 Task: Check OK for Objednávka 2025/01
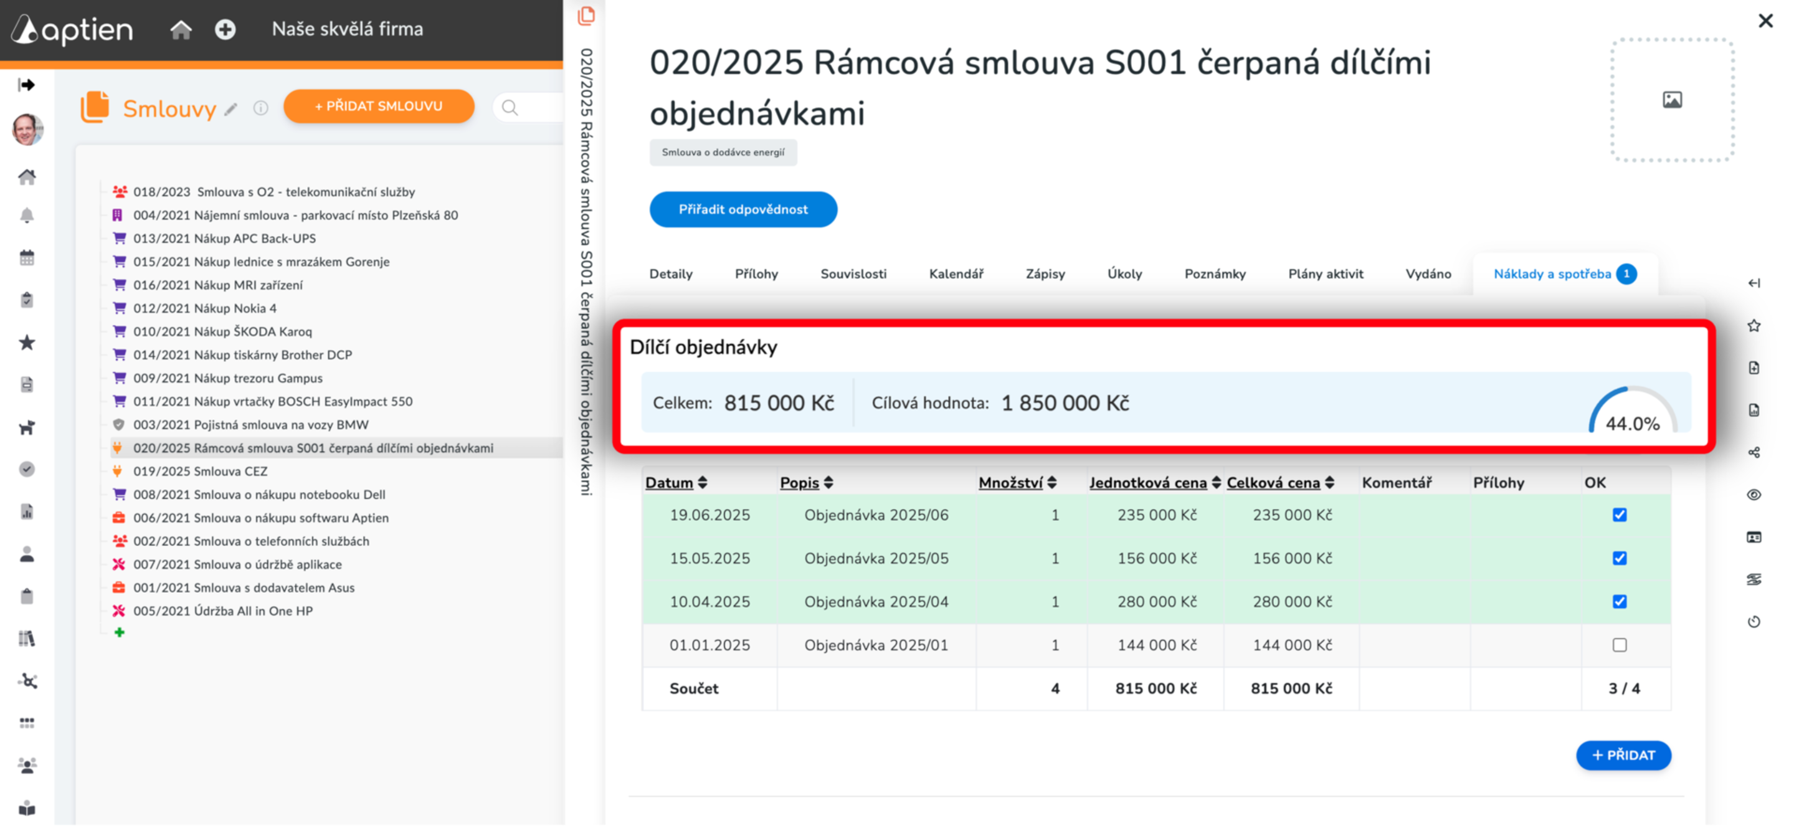(x=1619, y=644)
